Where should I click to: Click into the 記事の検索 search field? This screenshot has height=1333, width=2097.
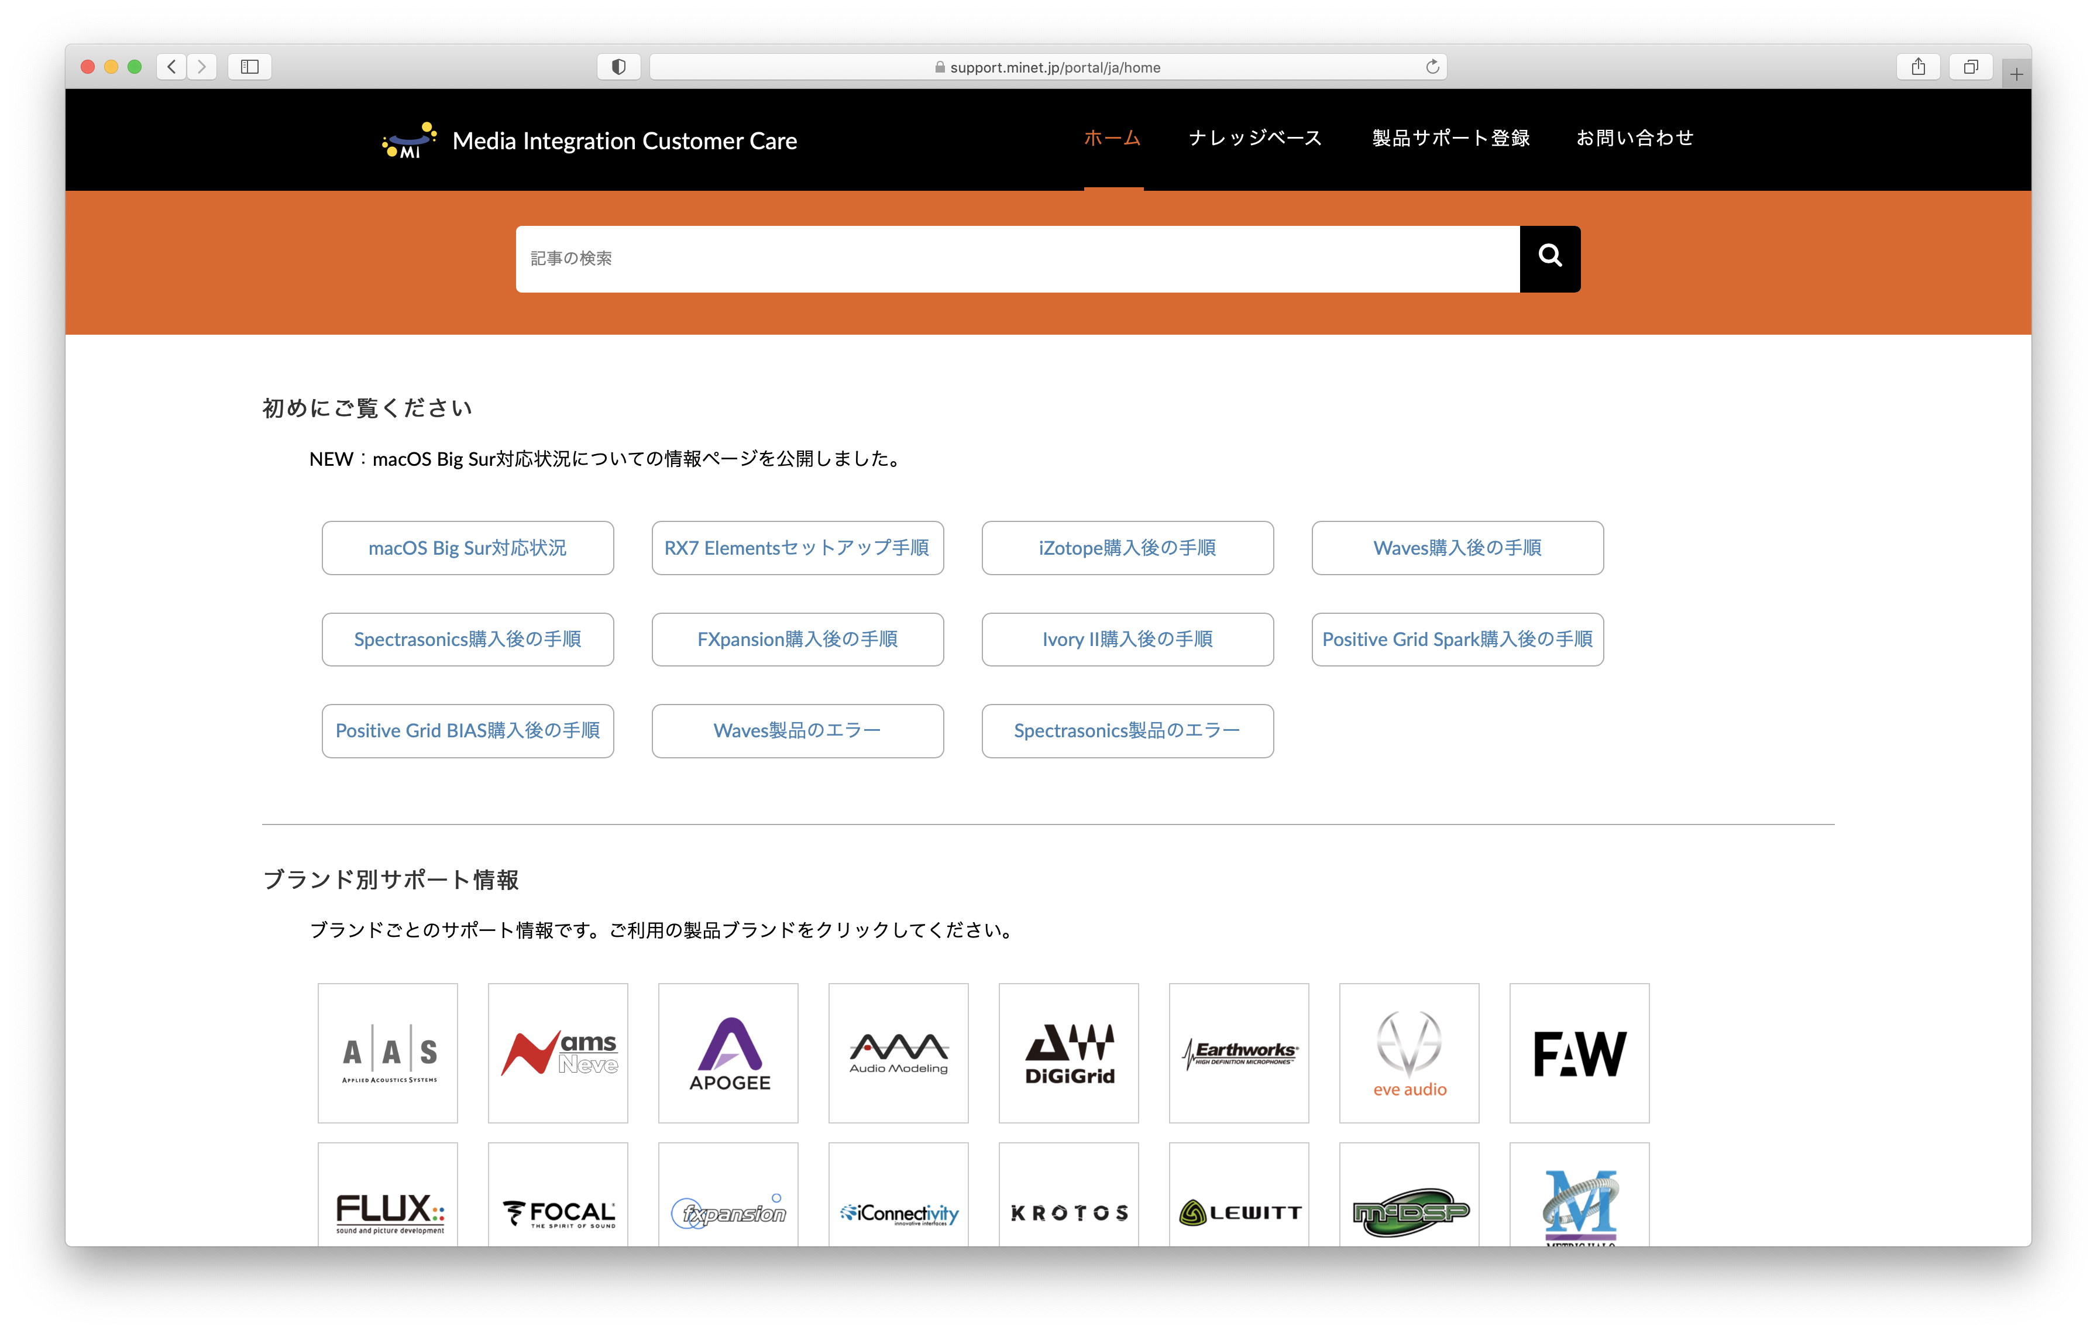click(x=1017, y=259)
